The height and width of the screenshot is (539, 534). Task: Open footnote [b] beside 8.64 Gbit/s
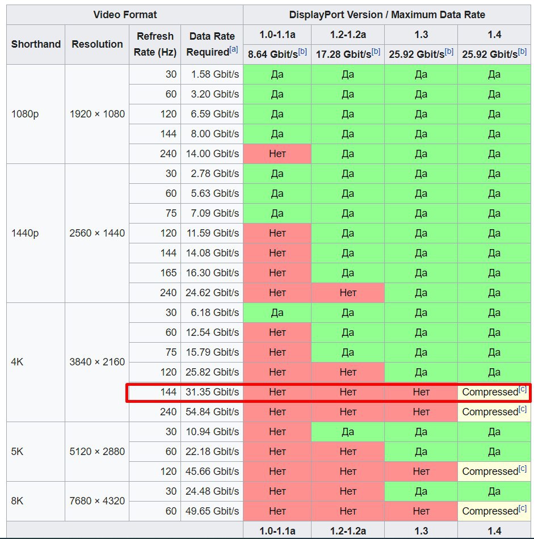pyautogui.click(x=302, y=51)
